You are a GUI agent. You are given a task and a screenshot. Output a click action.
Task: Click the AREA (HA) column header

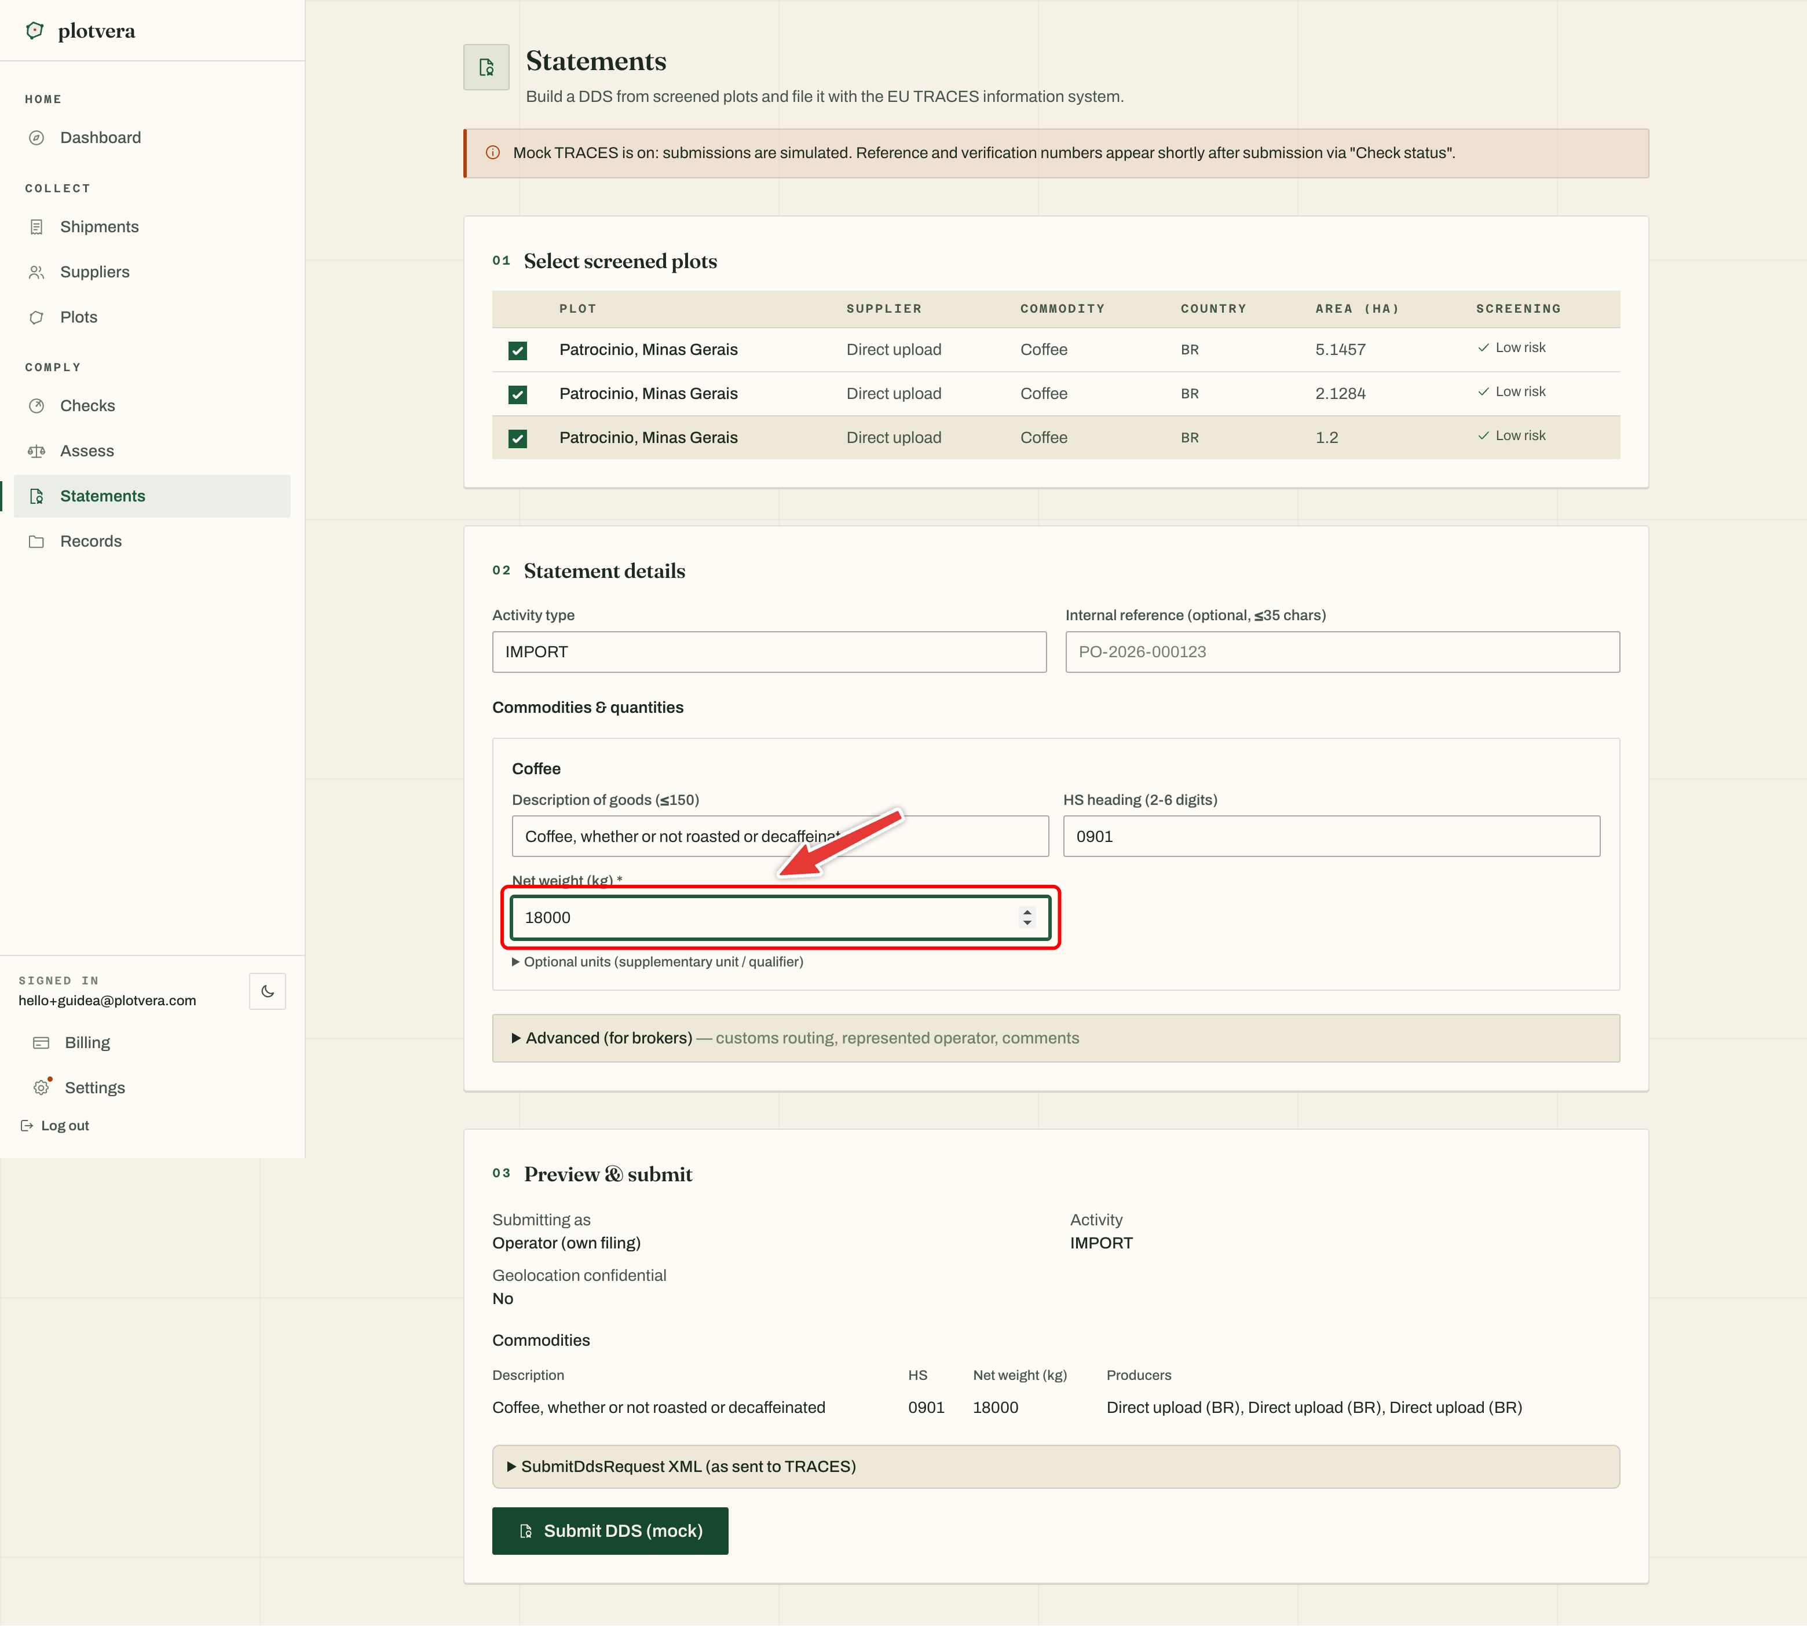(1356, 309)
